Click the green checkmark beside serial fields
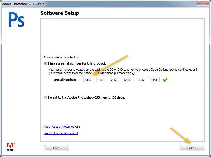Viewport: 211px width, 157px height. 165,80
